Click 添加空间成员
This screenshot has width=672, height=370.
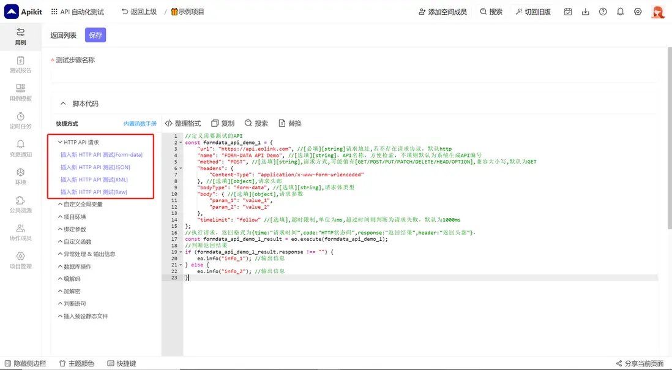tap(442, 12)
